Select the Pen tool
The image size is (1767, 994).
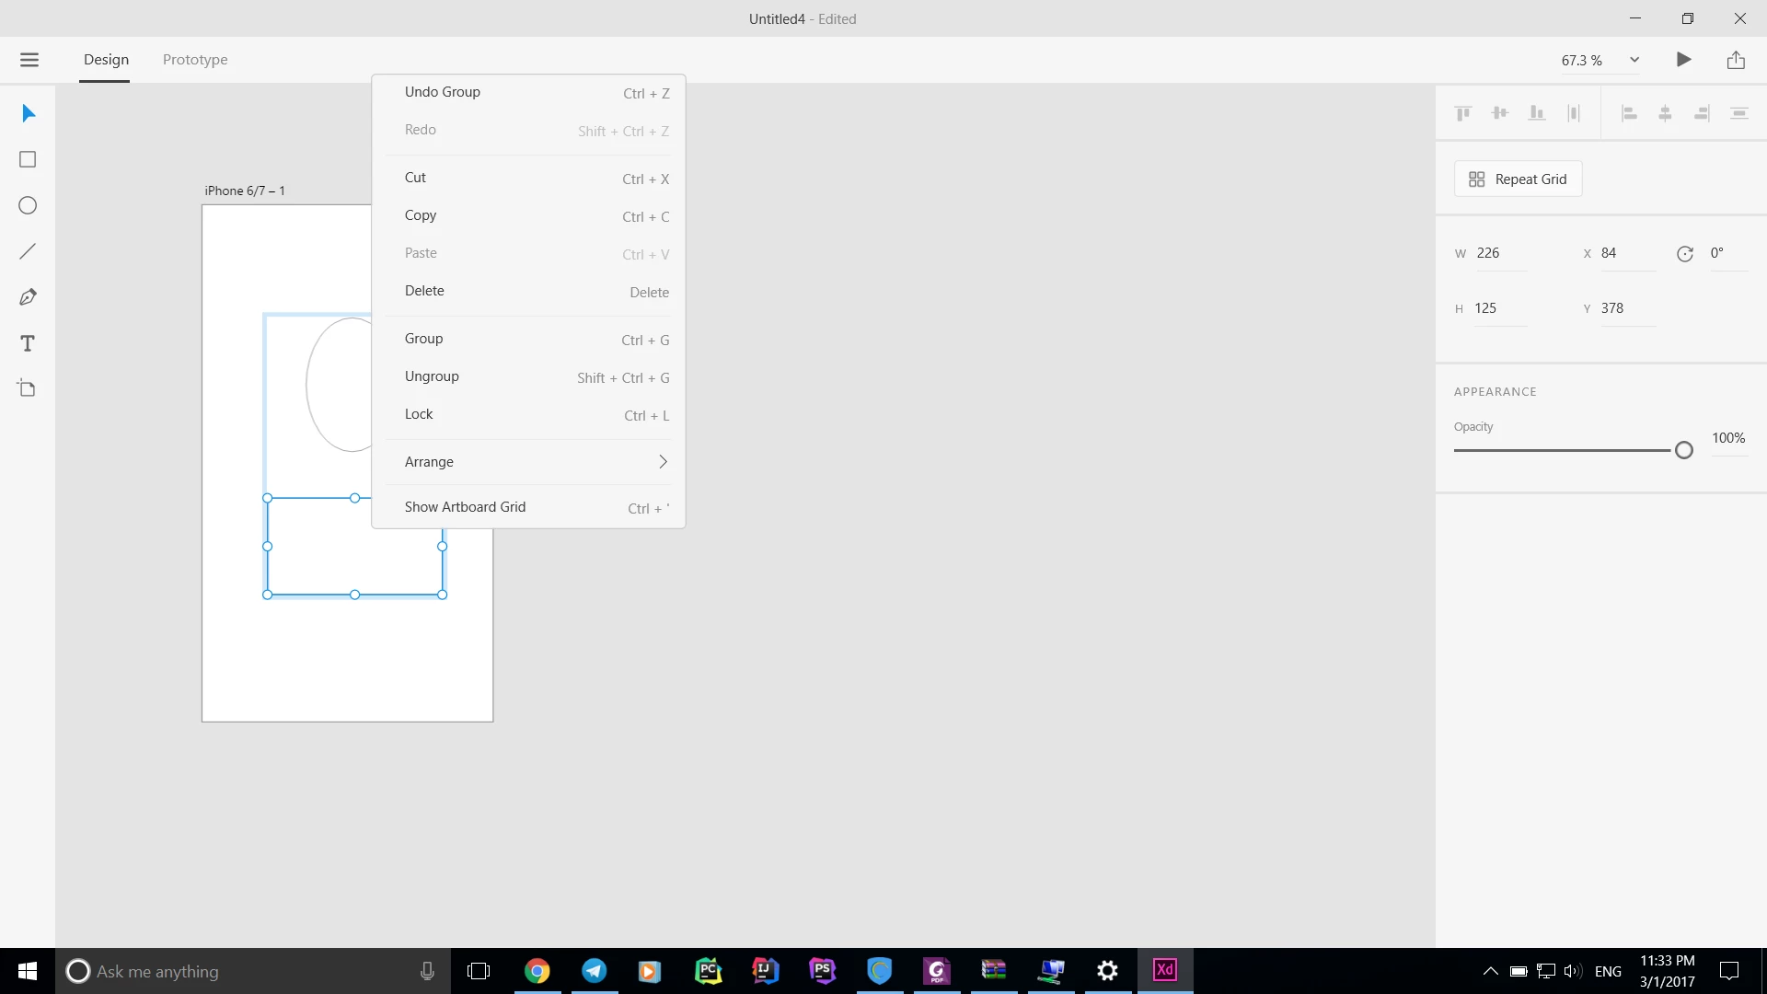point(28,297)
